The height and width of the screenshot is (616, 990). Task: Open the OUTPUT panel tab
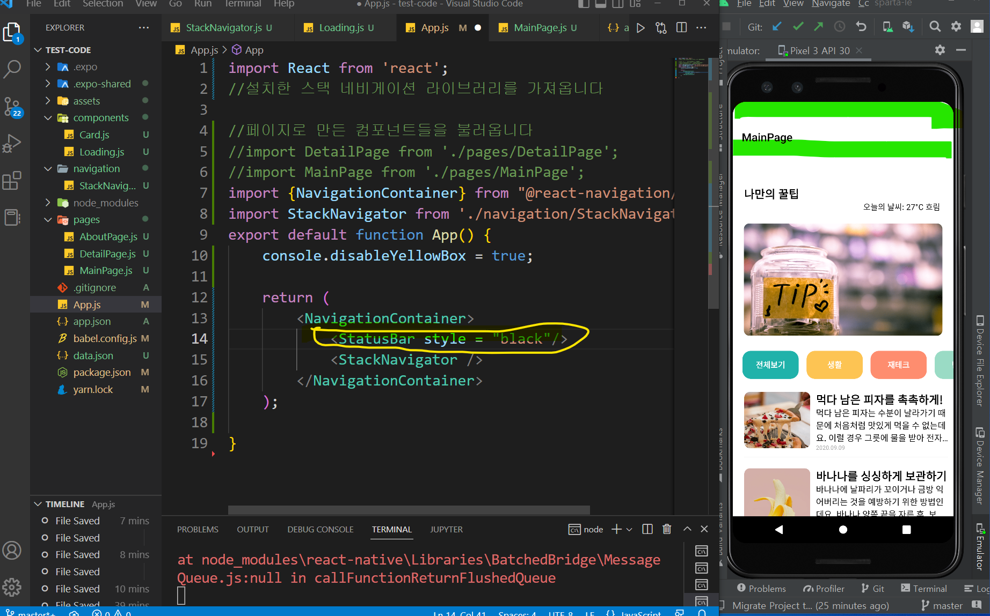click(253, 529)
